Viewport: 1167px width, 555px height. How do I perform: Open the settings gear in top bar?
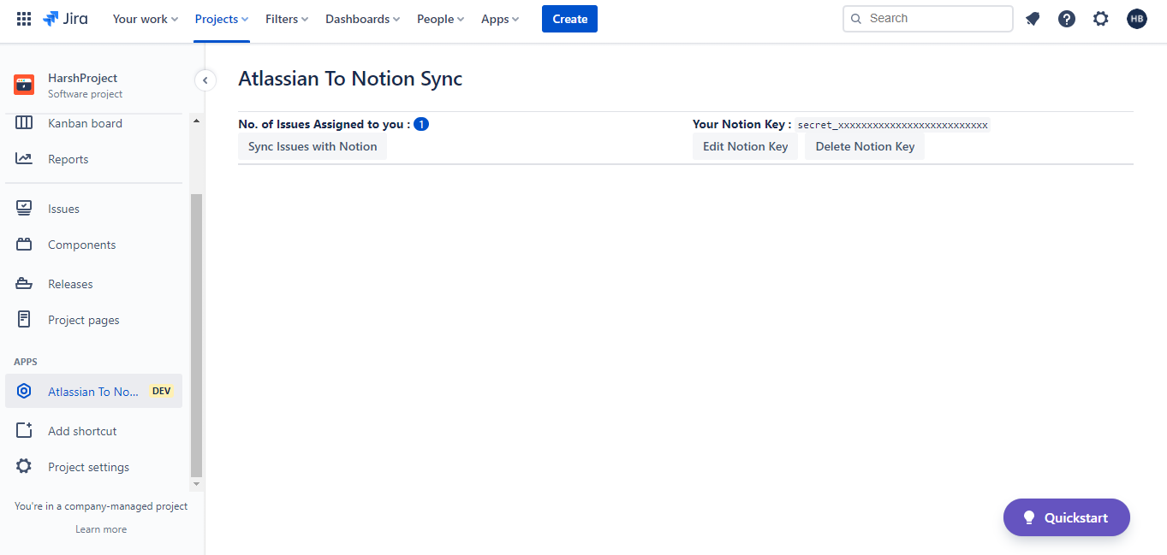[x=1101, y=19]
